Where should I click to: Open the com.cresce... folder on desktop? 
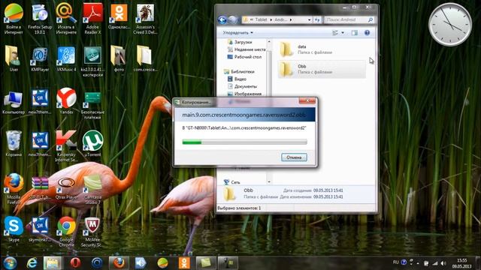tap(145, 58)
